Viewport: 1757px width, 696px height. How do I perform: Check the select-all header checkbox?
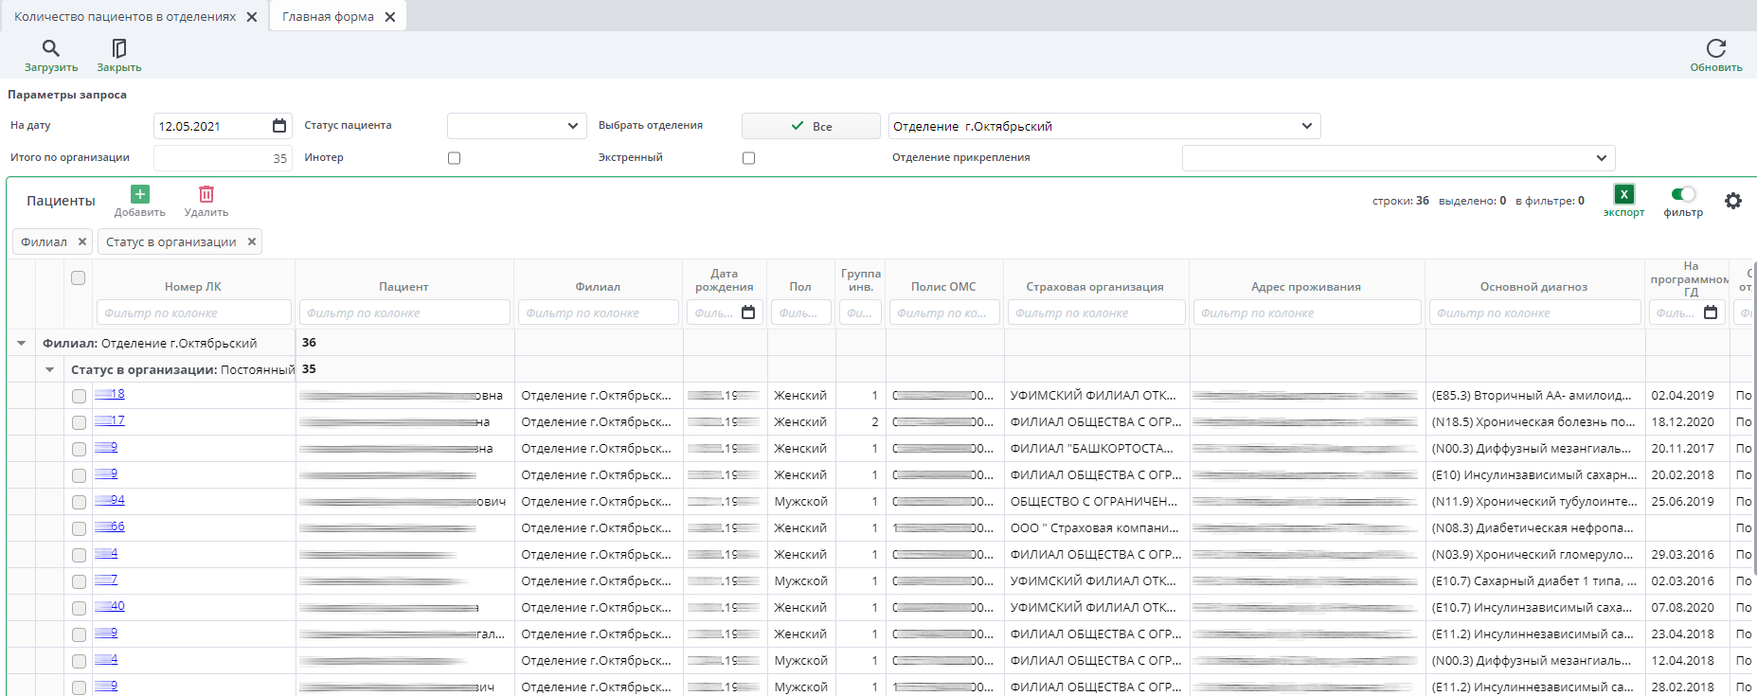[79, 277]
